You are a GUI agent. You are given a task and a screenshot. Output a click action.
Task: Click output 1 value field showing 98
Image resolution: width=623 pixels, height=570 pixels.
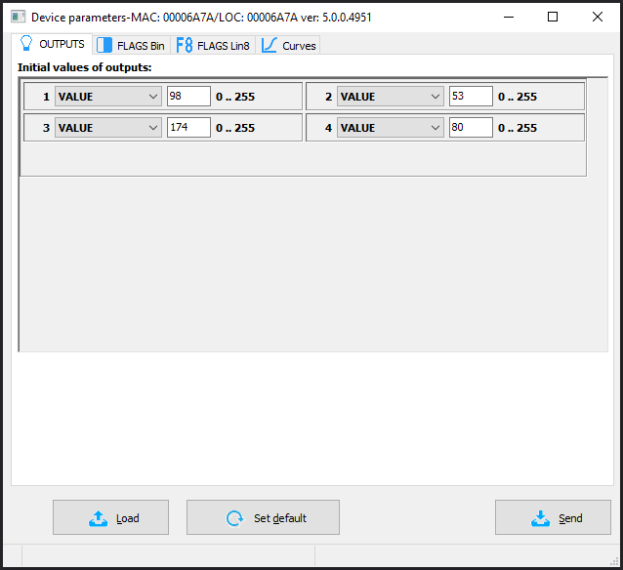pyautogui.click(x=188, y=96)
